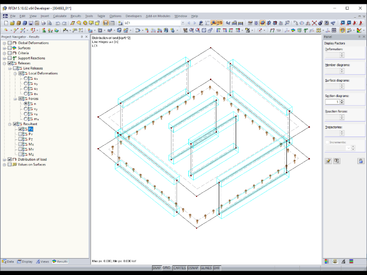The width and height of the screenshot is (367, 275).
Task: Switch to the Views navigator tab
Action: [x=42, y=261]
